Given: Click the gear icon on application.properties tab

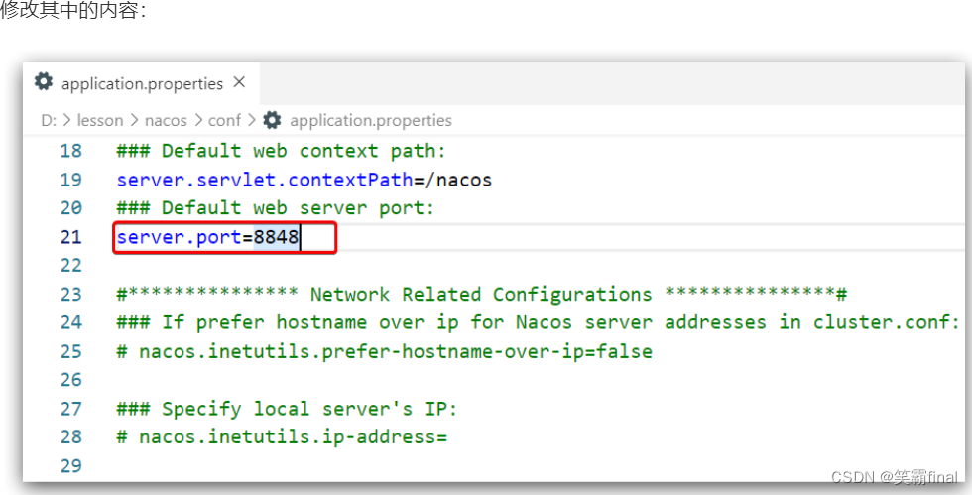Looking at the screenshot, I should pos(44,81).
